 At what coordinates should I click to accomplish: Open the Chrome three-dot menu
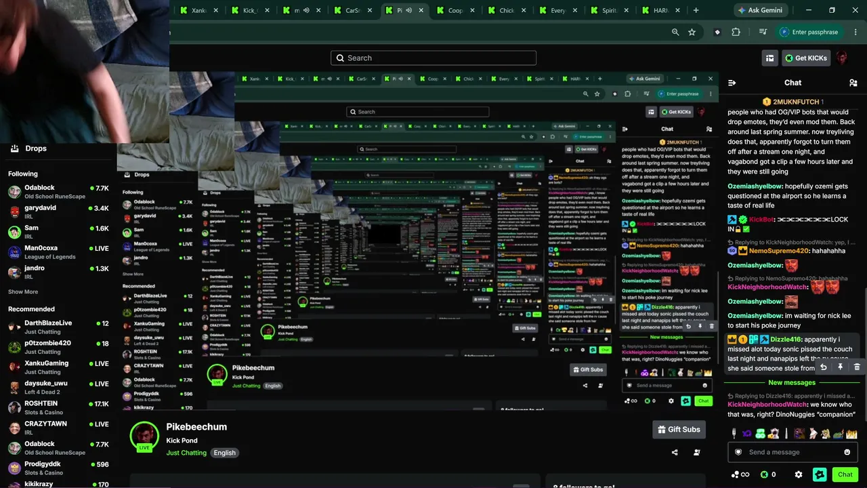(x=854, y=32)
